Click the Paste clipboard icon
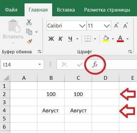 (14, 26)
